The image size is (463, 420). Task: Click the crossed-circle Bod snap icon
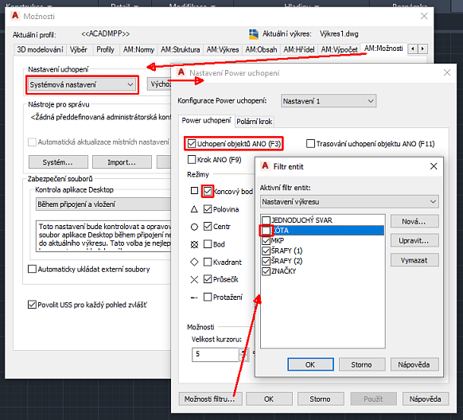click(x=194, y=244)
